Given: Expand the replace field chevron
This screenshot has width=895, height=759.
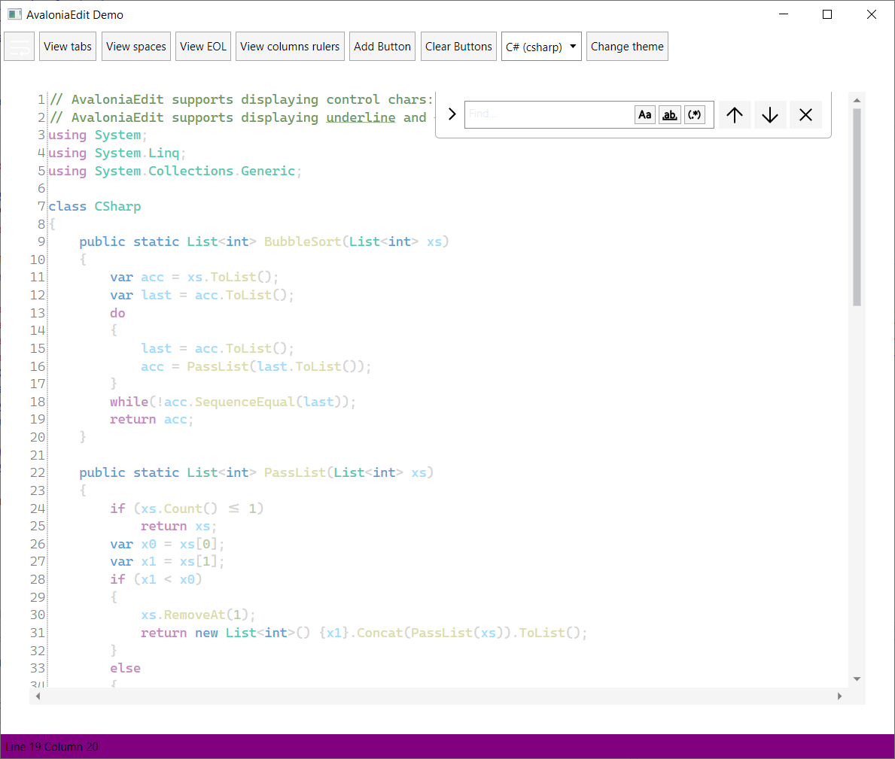Looking at the screenshot, I should pos(452,114).
